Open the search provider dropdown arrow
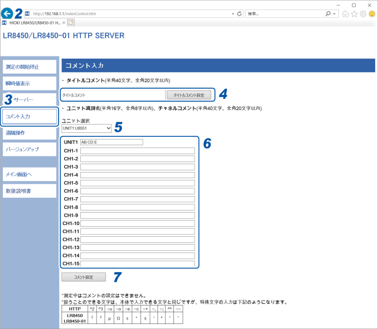 tap(335, 14)
